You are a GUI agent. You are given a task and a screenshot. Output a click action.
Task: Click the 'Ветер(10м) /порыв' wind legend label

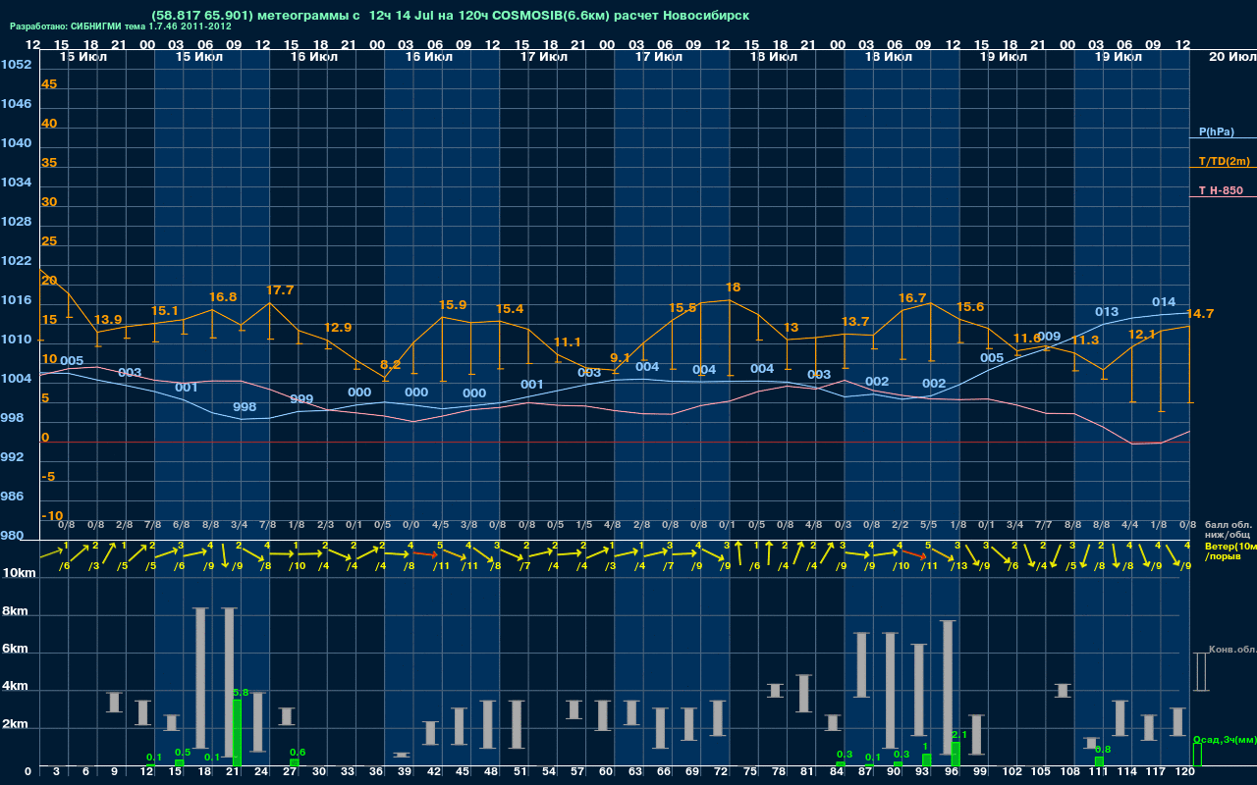pos(1230,551)
